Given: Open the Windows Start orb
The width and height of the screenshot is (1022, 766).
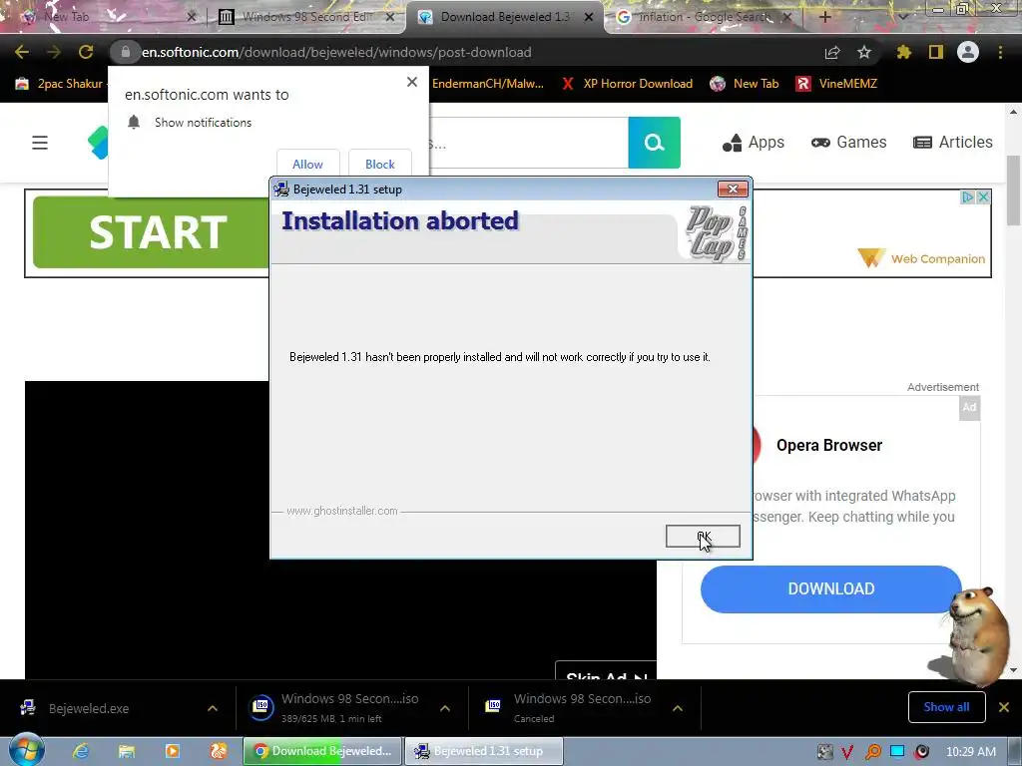Looking at the screenshot, I should click(26, 750).
